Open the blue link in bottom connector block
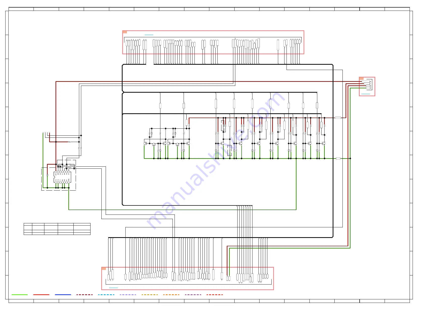 [113, 288]
